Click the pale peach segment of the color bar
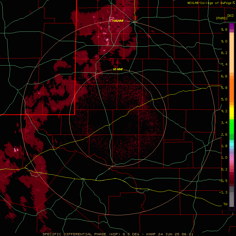This screenshot has width=236, height=236. (232, 54)
